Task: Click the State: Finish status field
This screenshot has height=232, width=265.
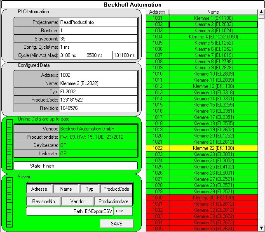Action: click(x=75, y=166)
